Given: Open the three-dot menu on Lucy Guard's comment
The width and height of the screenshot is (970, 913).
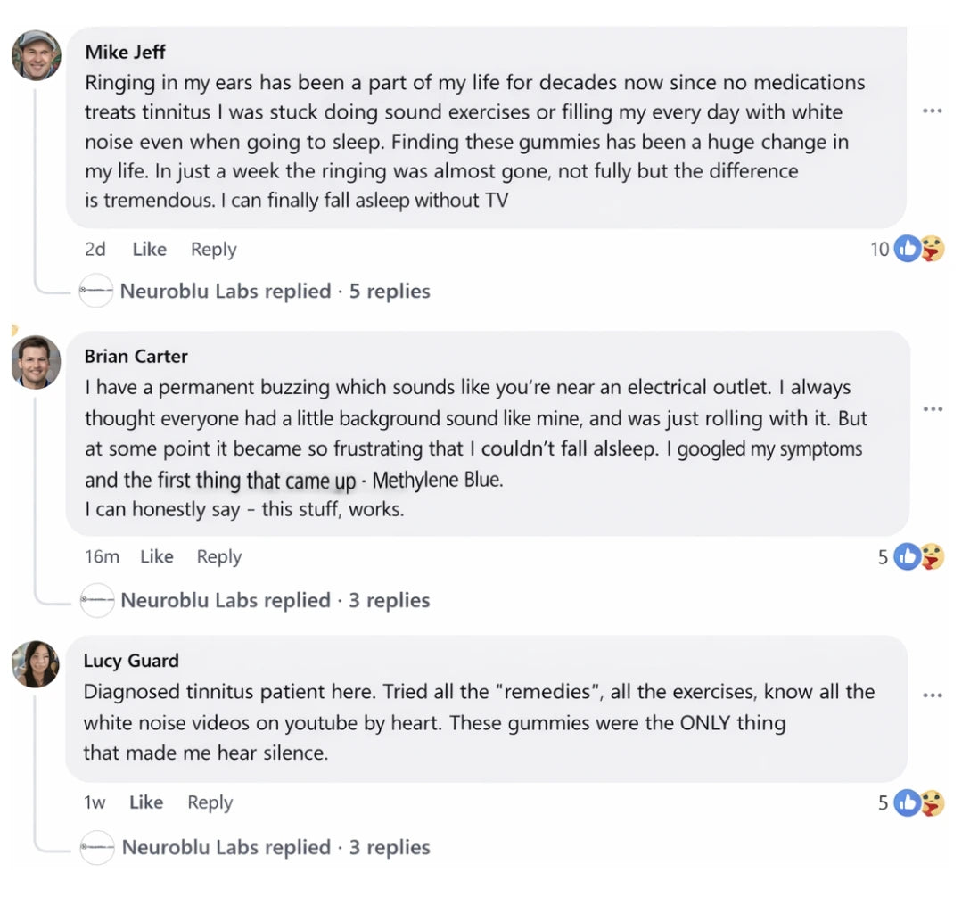Looking at the screenshot, I should 933,695.
